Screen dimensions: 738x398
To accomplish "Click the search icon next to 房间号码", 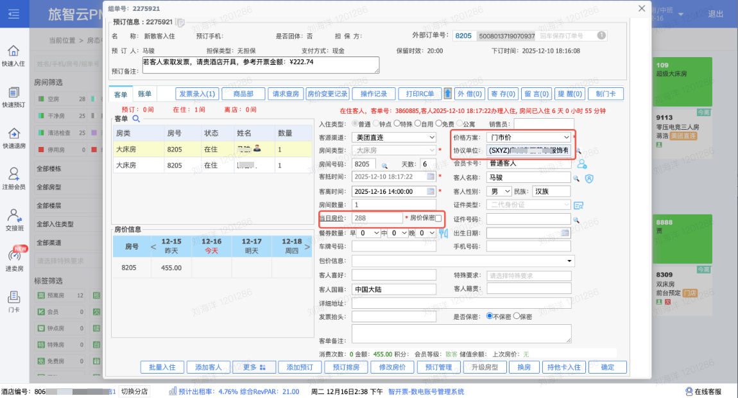I will pos(384,164).
